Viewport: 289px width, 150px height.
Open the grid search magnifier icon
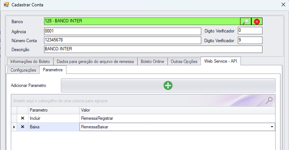tap(269, 100)
